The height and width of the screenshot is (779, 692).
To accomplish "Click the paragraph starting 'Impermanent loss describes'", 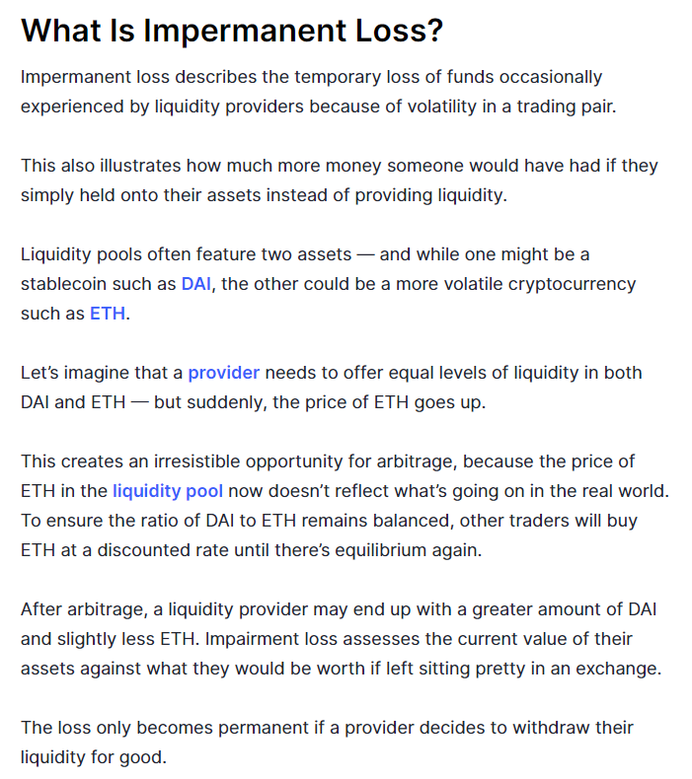I will pos(319,92).
